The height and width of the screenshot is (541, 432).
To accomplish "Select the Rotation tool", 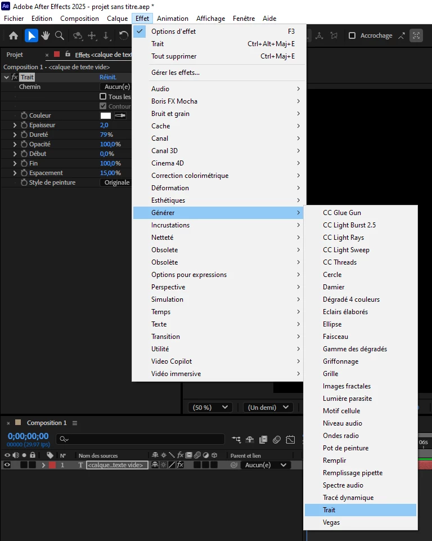I will coord(123,35).
